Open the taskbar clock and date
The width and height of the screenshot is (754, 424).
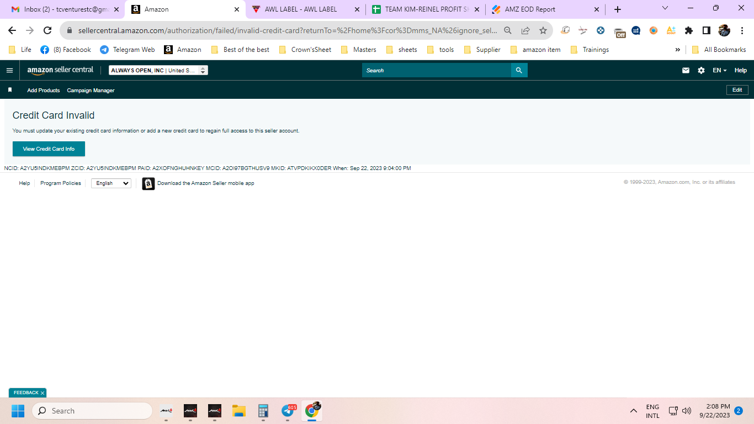click(714, 411)
